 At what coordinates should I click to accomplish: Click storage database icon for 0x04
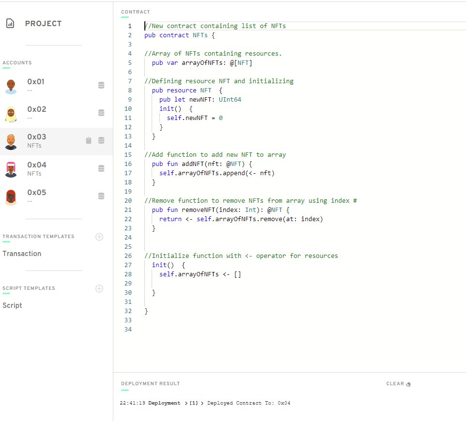(x=101, y=168)
